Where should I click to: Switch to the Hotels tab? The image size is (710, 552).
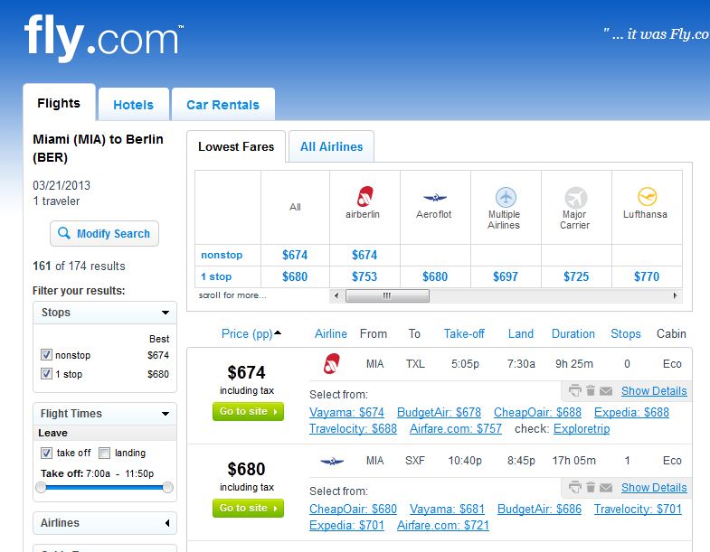(x=134, y=105)
